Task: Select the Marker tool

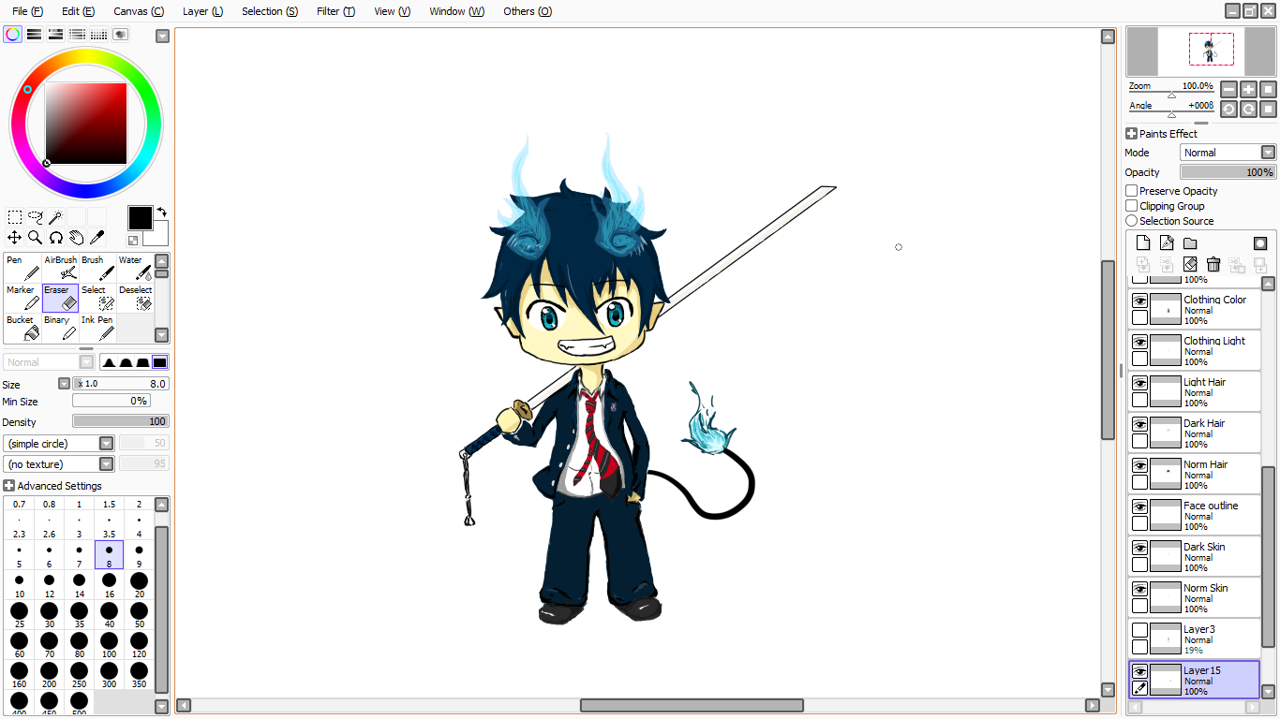Action: 22,298
